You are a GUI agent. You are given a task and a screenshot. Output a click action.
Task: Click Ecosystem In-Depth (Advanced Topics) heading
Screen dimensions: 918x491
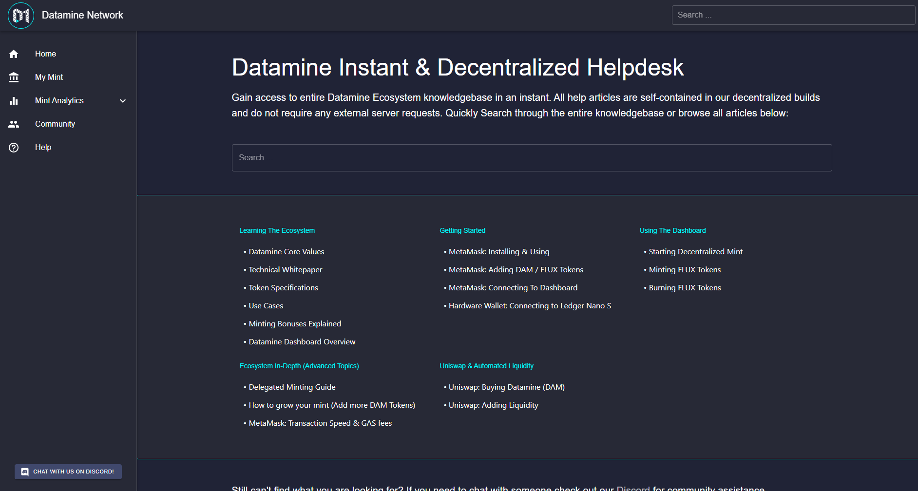pyautogui.click(x=299, y=366)
